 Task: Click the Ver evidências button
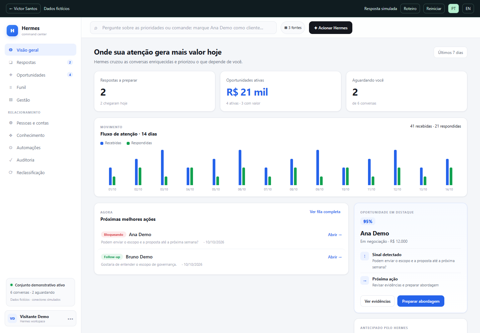tap(377, 301)
